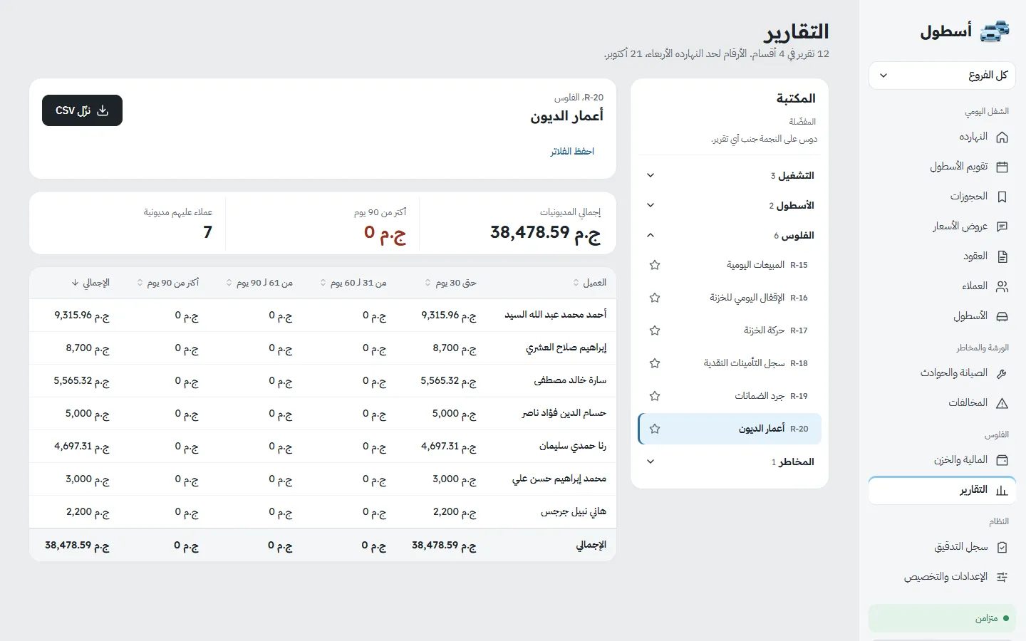
Task: Click the wrench icon for الصيانة والحوادث
Action: 1002,373
